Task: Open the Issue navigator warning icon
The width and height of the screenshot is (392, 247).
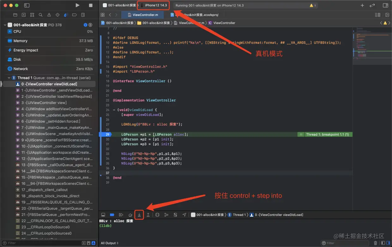Action: point(49,15)
